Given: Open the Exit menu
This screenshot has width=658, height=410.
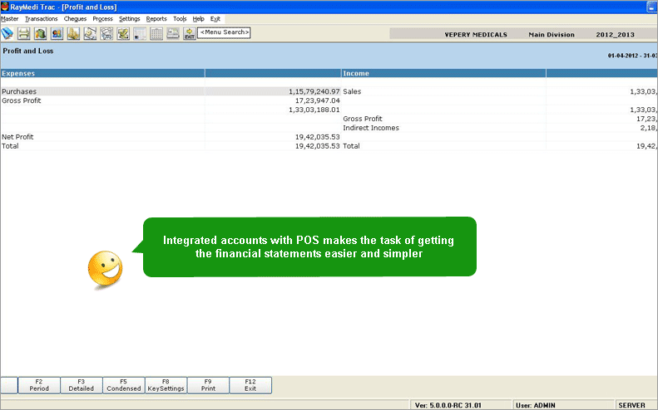Looking at the screenshot, I should click(x=215, y=19).
